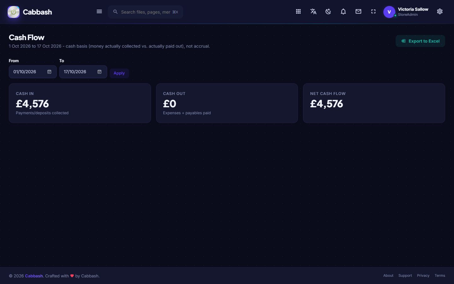Click the search files input box
Viewport: 454px width, 284px height.
point(146,12)
